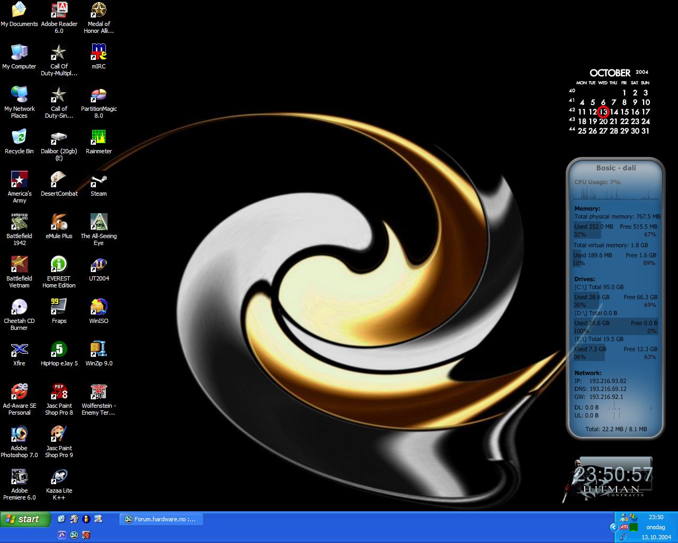The width and height of the screenshot is (678, 543).
Task: Select the WinZip 9.0 icon
Action: (x=99, y=354)
